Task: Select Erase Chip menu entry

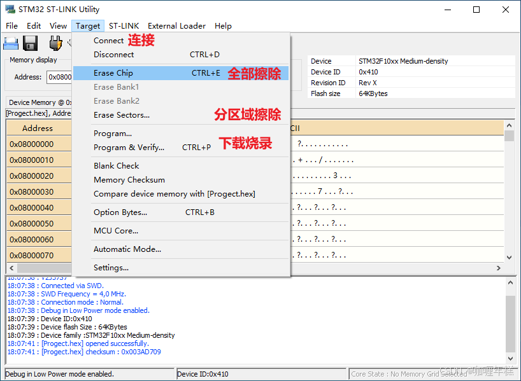Action: point(181,73)
